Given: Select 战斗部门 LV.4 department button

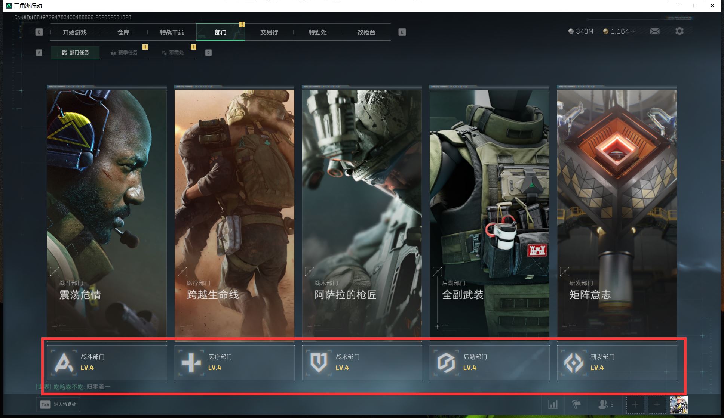Looking at the screenshot, I should tap(107, 362).
